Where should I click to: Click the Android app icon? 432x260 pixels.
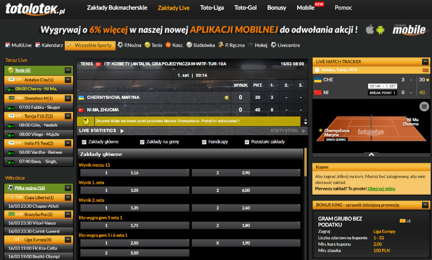380,29
